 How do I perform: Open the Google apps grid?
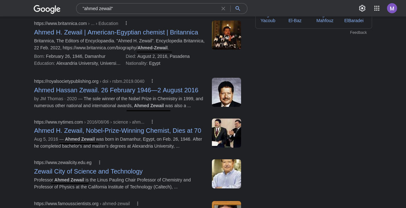pyautogui.click(x=377, y=8)
